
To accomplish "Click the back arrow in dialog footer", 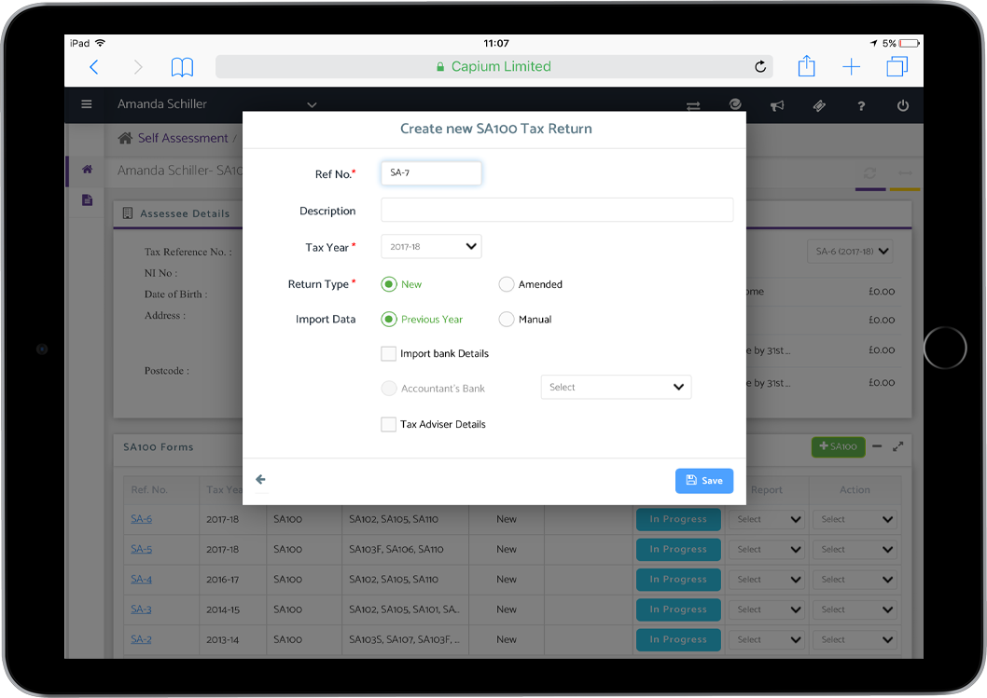I will coord(261,480).
